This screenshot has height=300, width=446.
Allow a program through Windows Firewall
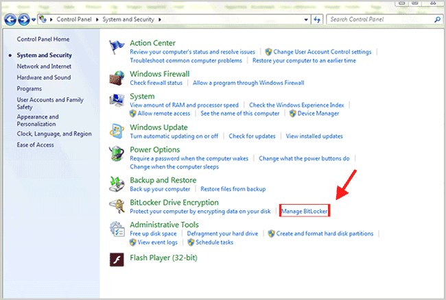[x=248, y=83]
